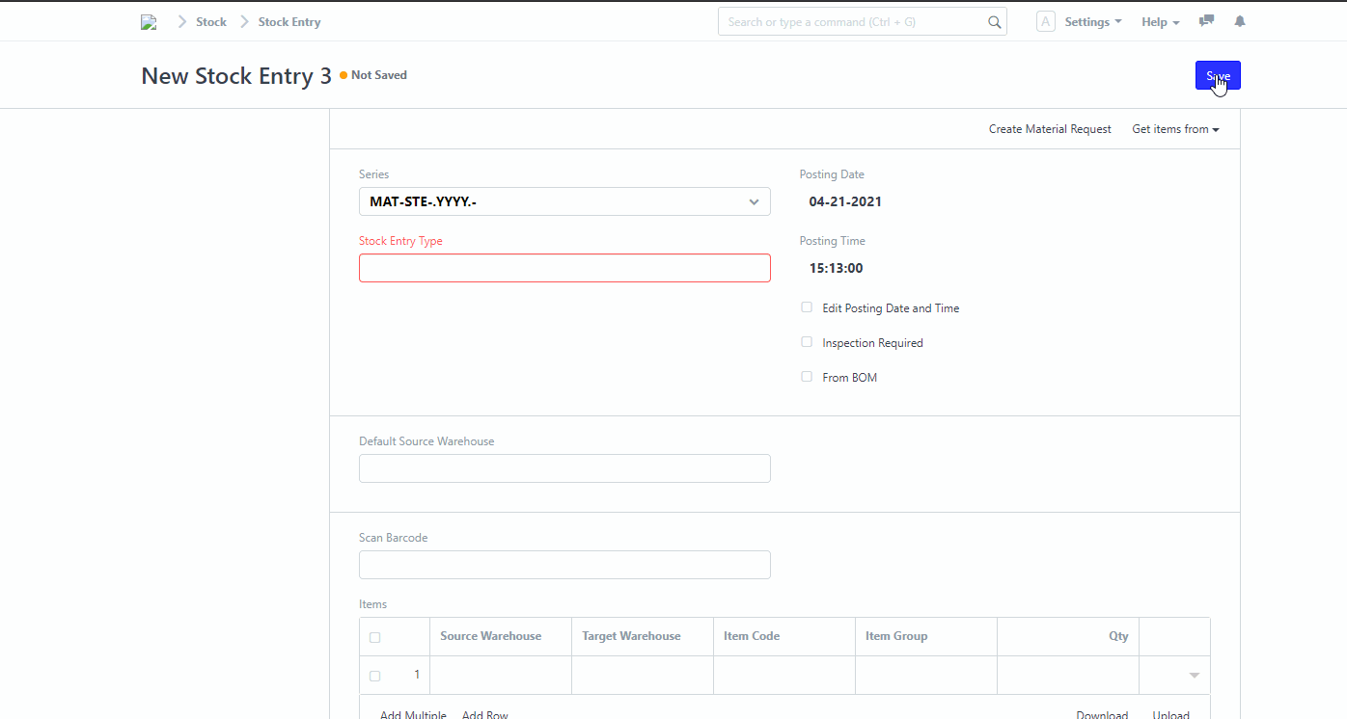Click the home logo in the breadcrumb
Viewport: 1347px width, 719px height.
coord(149,21)
